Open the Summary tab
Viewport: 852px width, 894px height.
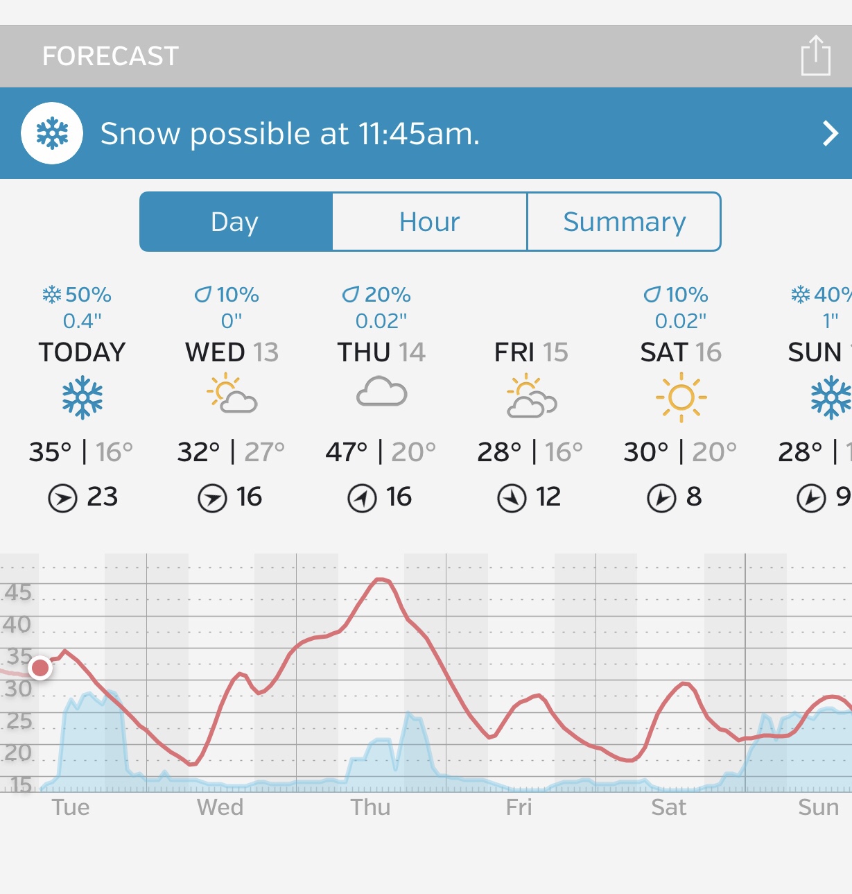(x=624, y=222)
